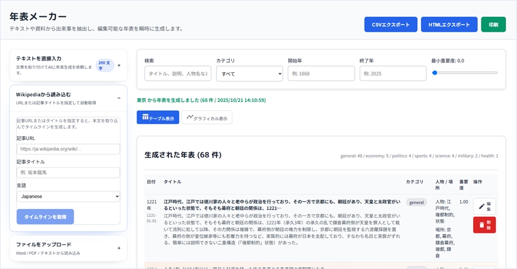
Task: Click the 終了年 end year field
Action: [x=393, y=74]
